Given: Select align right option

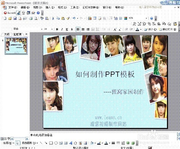Looking at the screenshot, I should [x=88, y=29].
